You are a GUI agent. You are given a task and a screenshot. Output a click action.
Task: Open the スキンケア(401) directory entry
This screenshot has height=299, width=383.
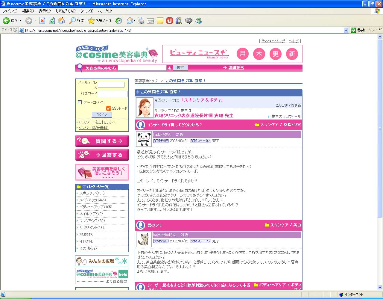click(92, 193)
